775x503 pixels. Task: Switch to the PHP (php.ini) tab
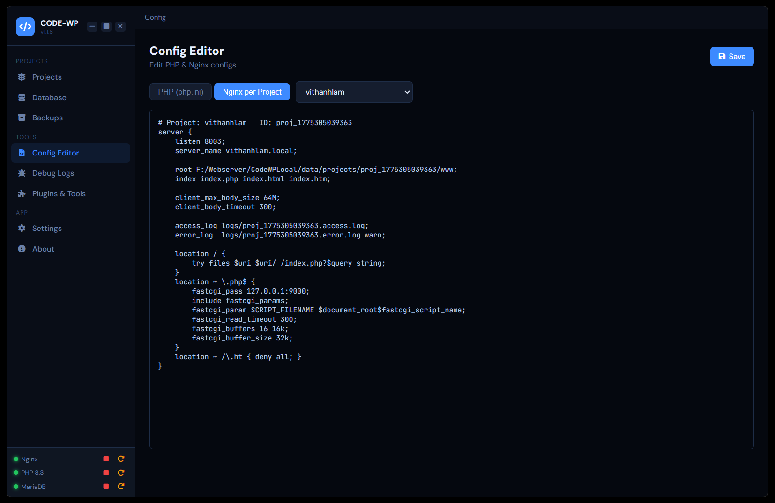coord(180,92)
